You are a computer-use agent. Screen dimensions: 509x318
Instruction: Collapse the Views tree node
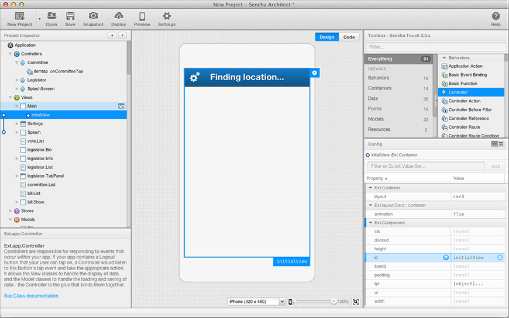point(10,98)
